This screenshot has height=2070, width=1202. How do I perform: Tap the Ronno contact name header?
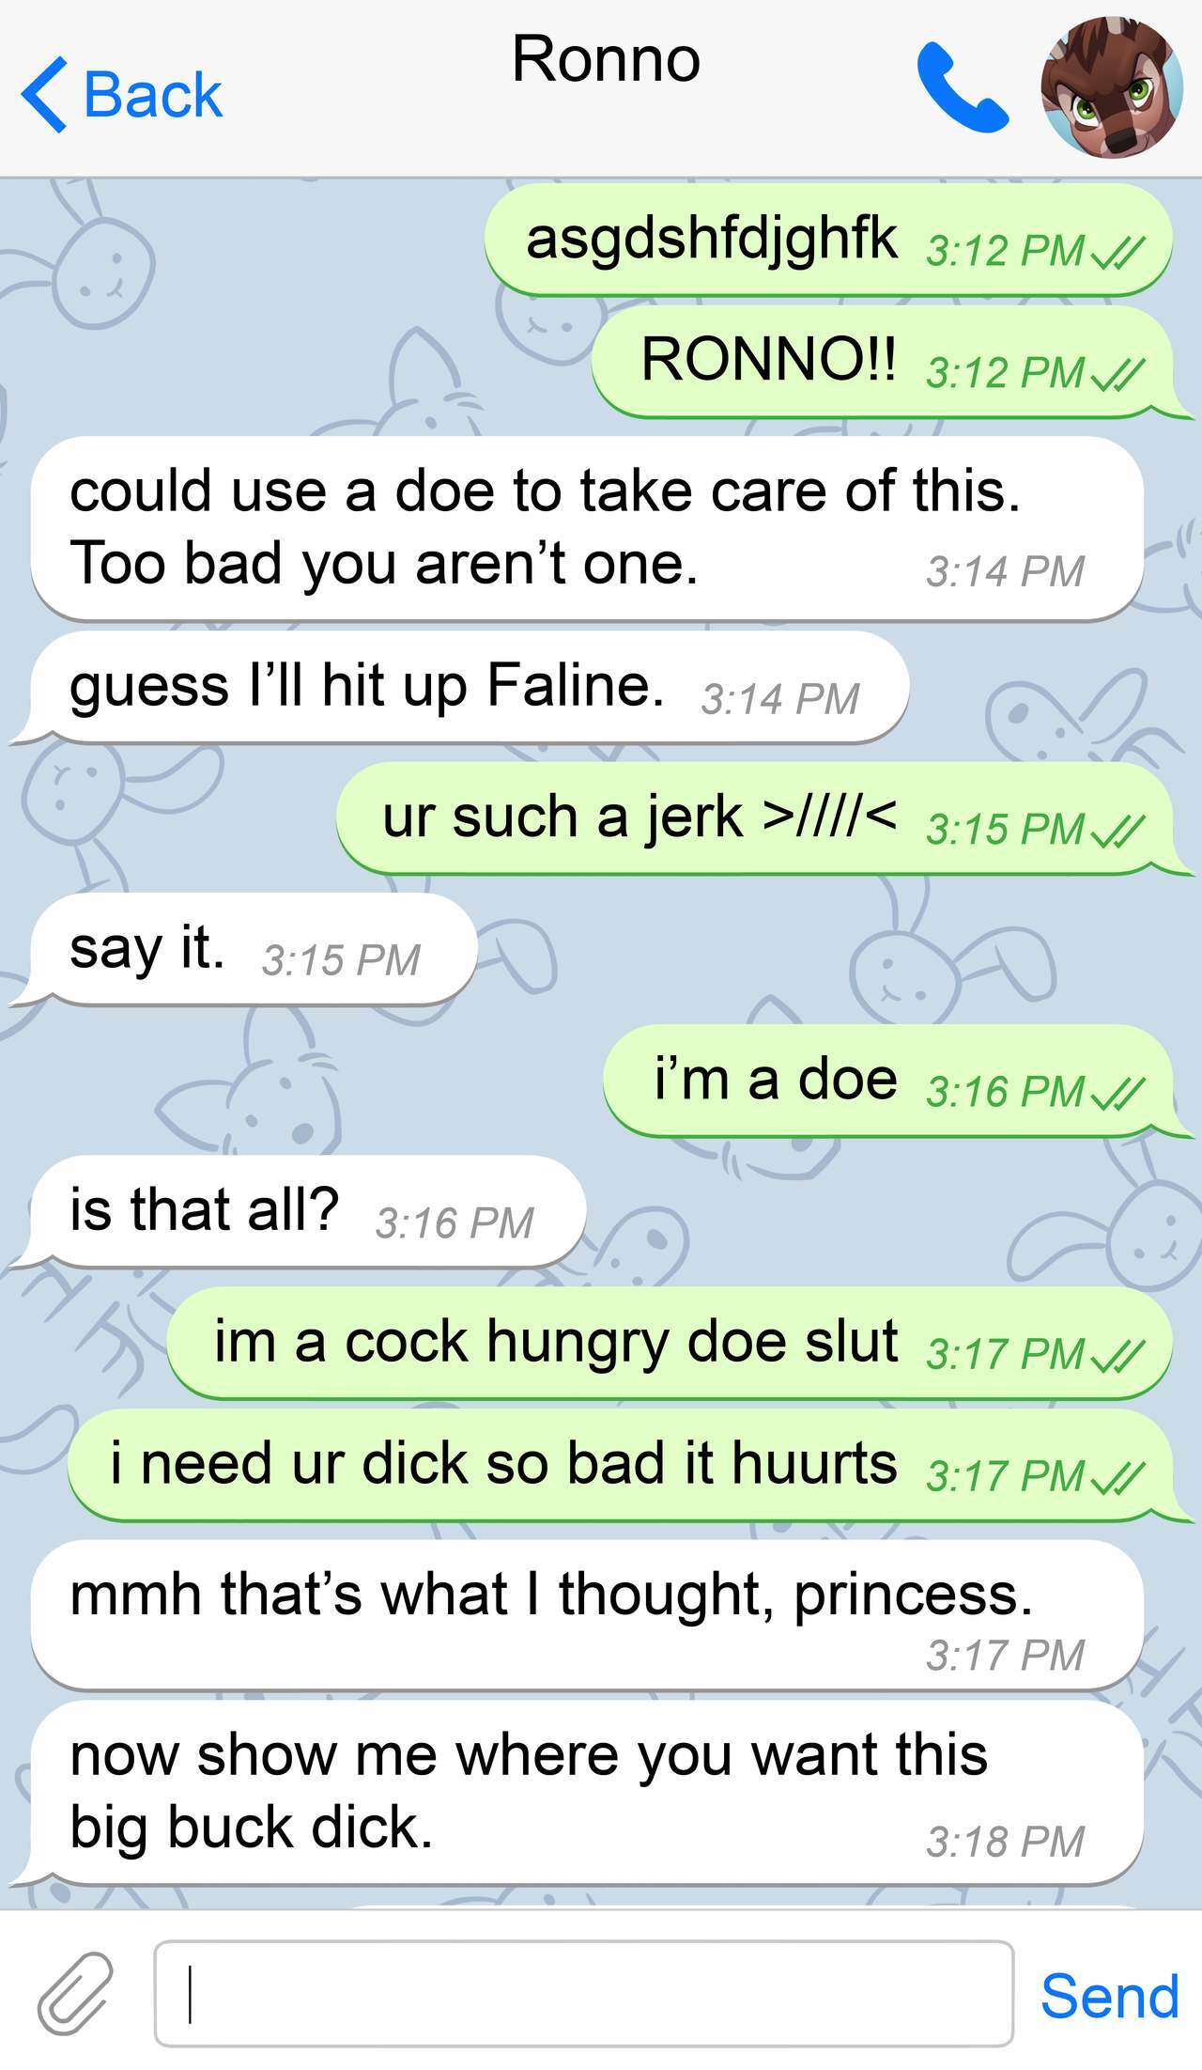pyautogui.click(x=606, y=59)
